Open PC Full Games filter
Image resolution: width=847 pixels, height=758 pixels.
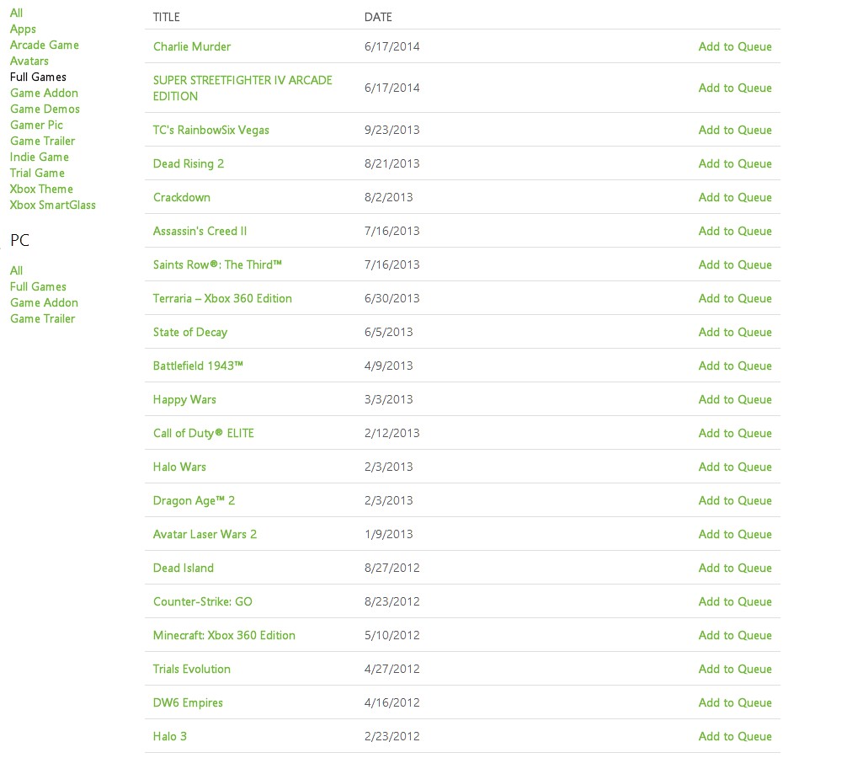pyautogui.click(x=38, y=287)
